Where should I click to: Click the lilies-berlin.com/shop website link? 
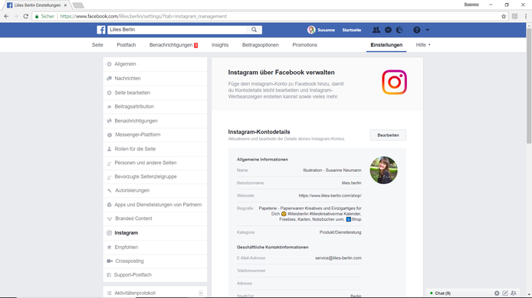[x=330, y=196]
